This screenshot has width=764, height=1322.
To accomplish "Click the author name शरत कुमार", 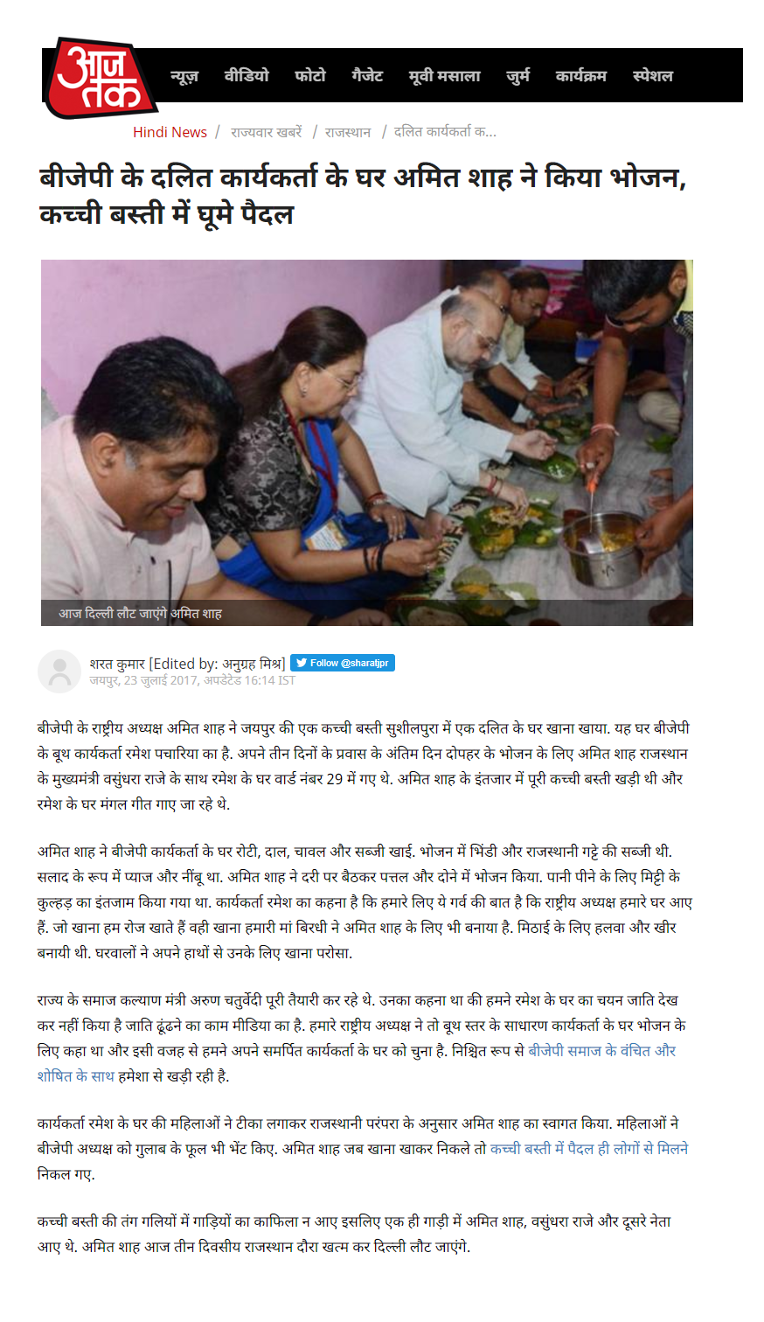I will coord(117,664).
